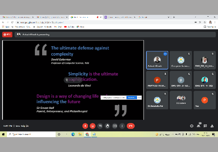Show the participants people panel
Image resolution: width=218 pixels, height=152 pixels.
coord(199,126)
